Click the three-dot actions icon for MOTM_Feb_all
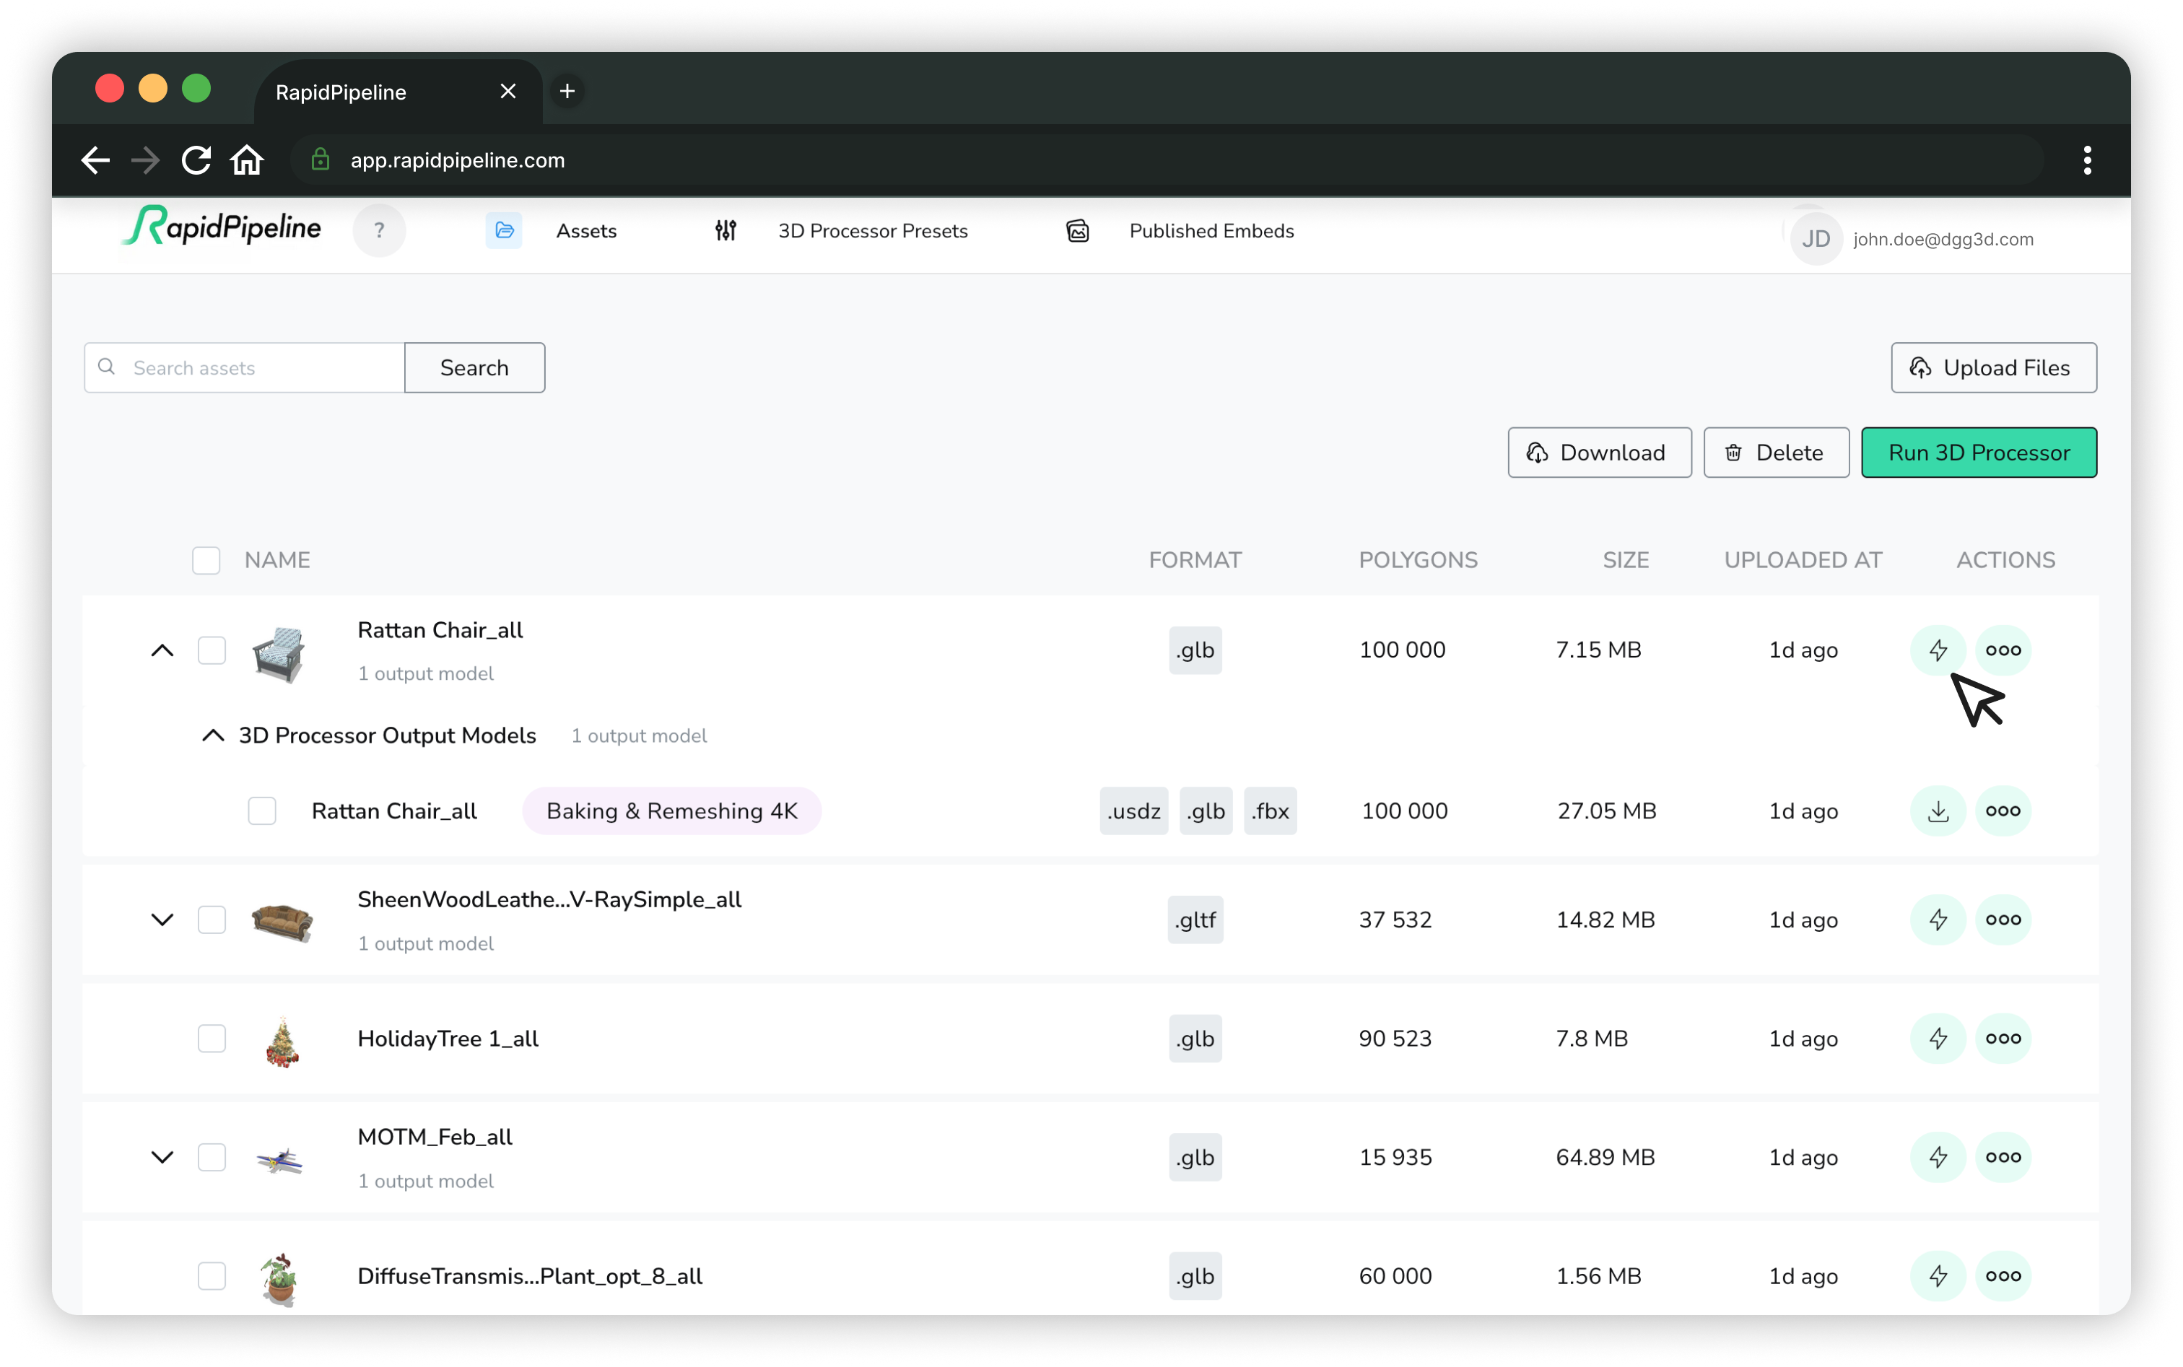2183x1367 pixels. point(2003,1156)
